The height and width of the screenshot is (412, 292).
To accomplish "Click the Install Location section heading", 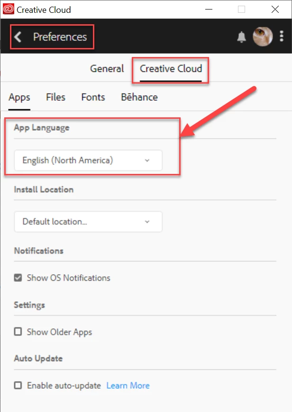I will click(x=44, y=190).
